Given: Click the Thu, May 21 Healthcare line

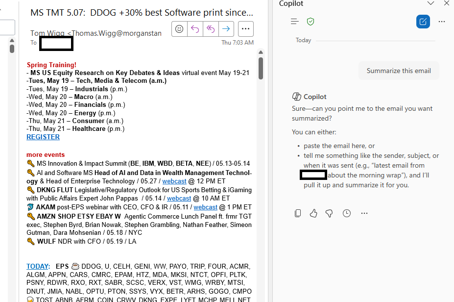Looking at the screenshot, I should [75, 128].
